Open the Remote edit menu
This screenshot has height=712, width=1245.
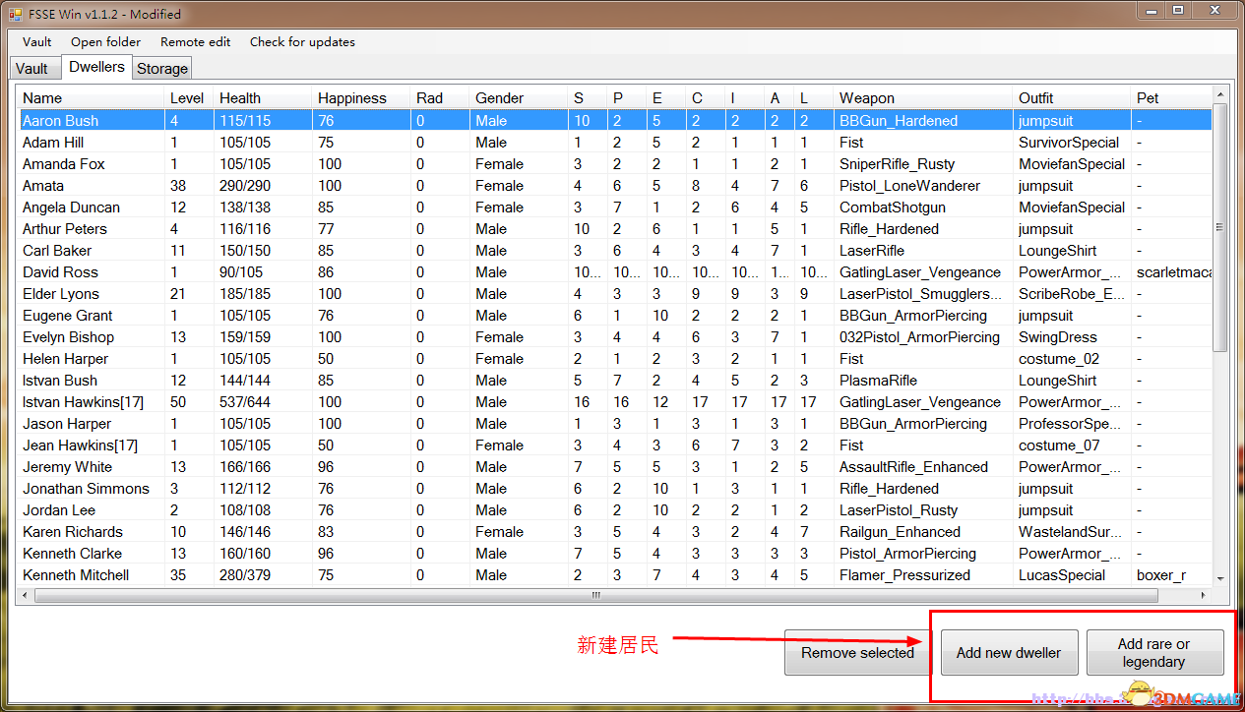pyautogui.click(x=195, y=42)
